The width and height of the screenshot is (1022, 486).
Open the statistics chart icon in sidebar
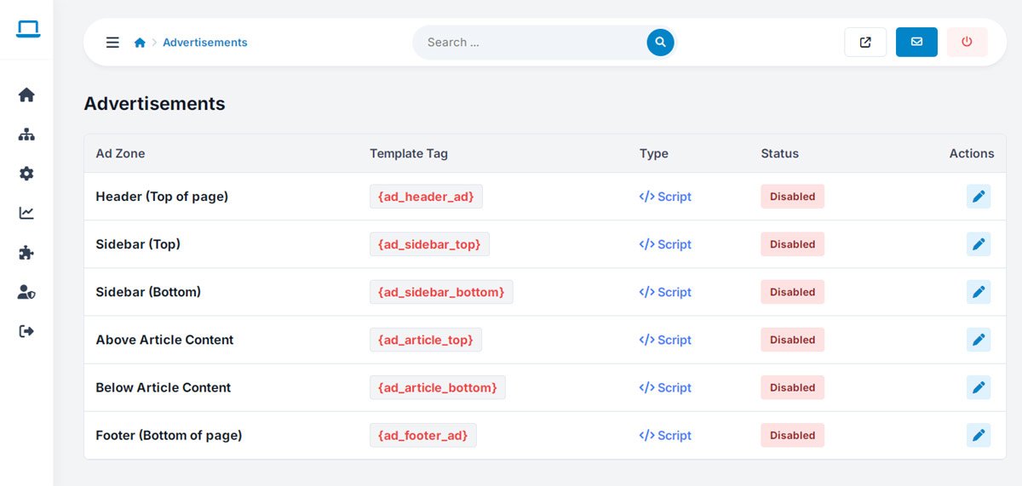(x=26, y=213)
